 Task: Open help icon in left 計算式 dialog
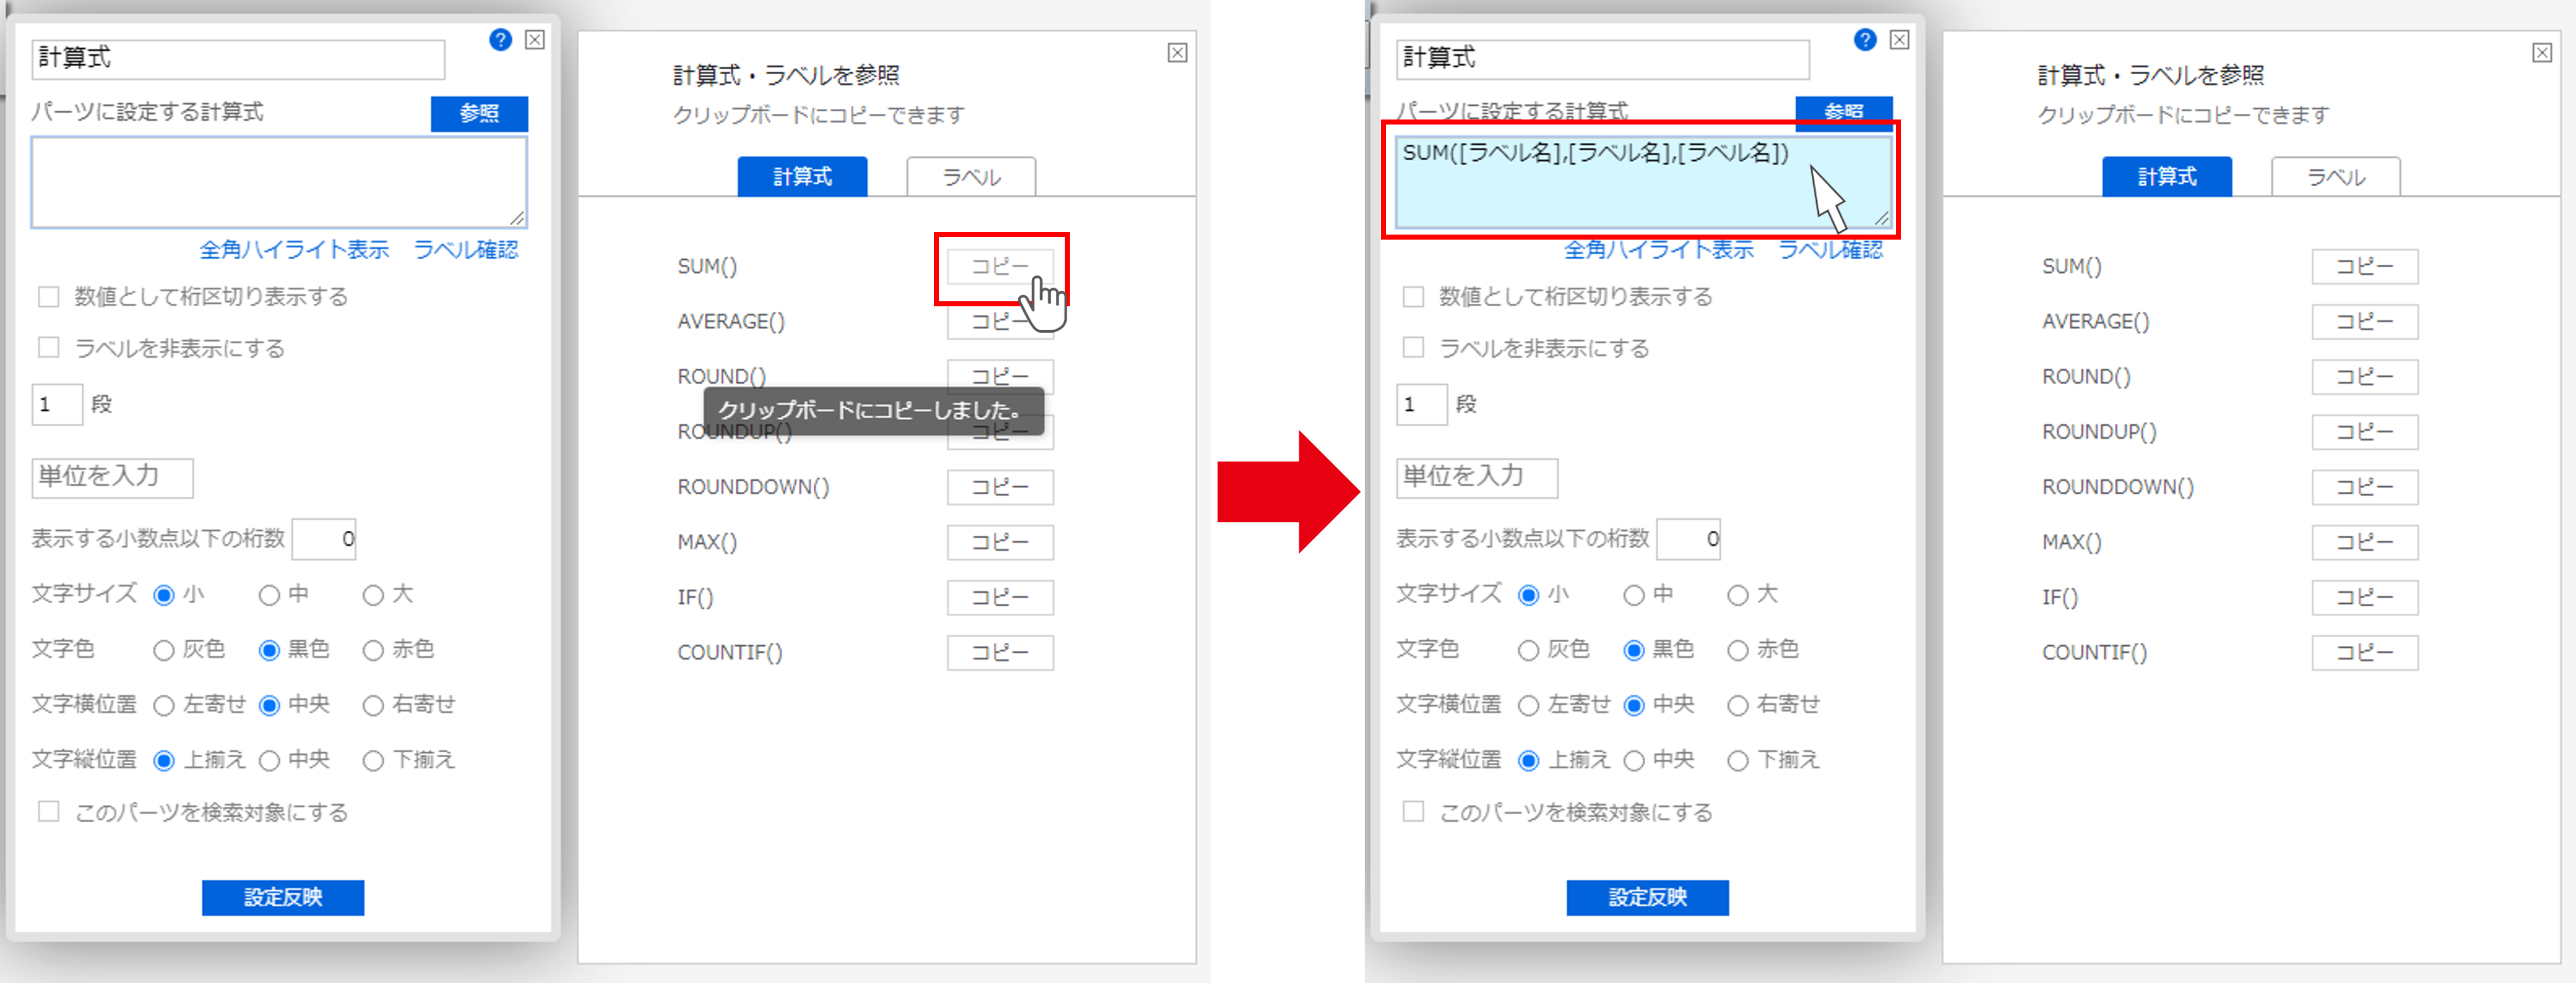tap(500, 40)
